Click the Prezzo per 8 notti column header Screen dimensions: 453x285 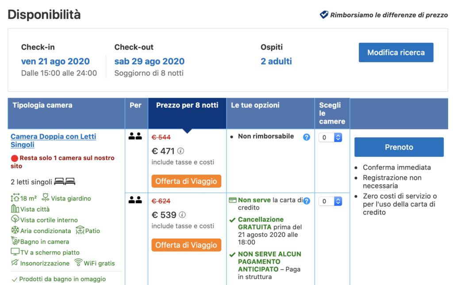click(187, 106)
